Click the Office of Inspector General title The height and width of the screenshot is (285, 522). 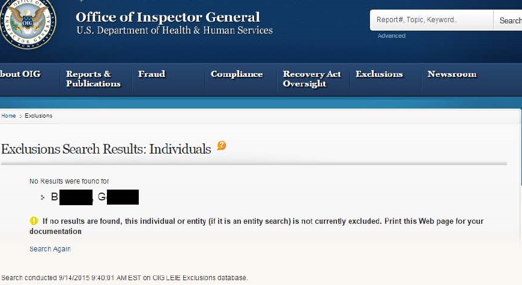[168, 17]
